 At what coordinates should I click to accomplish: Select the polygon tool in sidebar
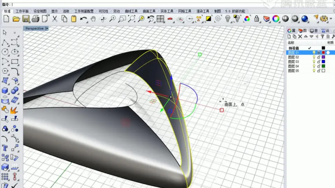(x=5, y=71)
